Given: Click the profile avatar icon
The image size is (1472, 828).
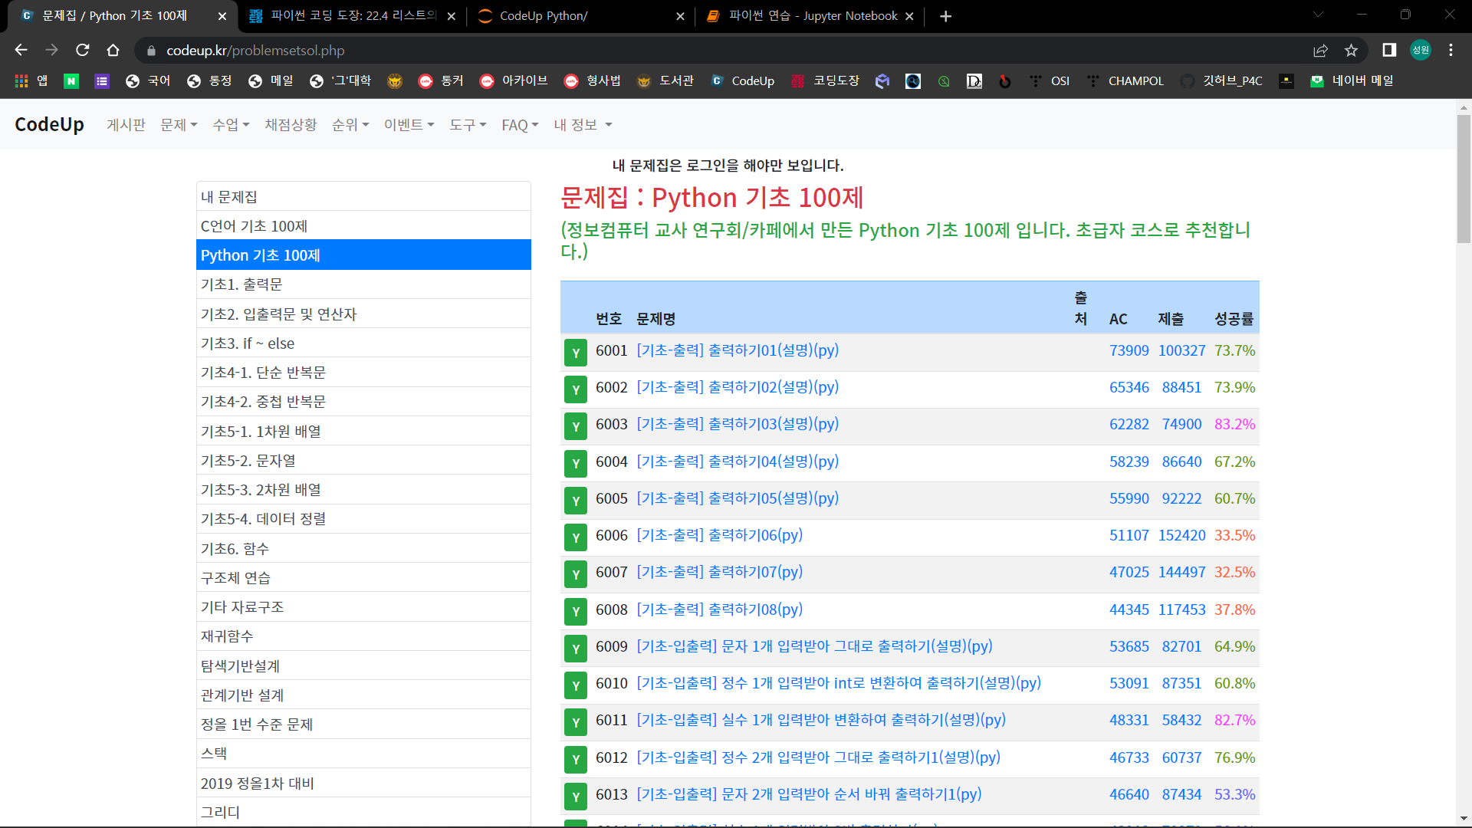Looking at the screenshot, I should tap(1420, 50).
